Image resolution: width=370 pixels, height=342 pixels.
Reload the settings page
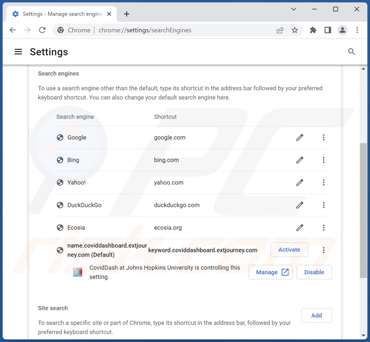coord(42,30)
